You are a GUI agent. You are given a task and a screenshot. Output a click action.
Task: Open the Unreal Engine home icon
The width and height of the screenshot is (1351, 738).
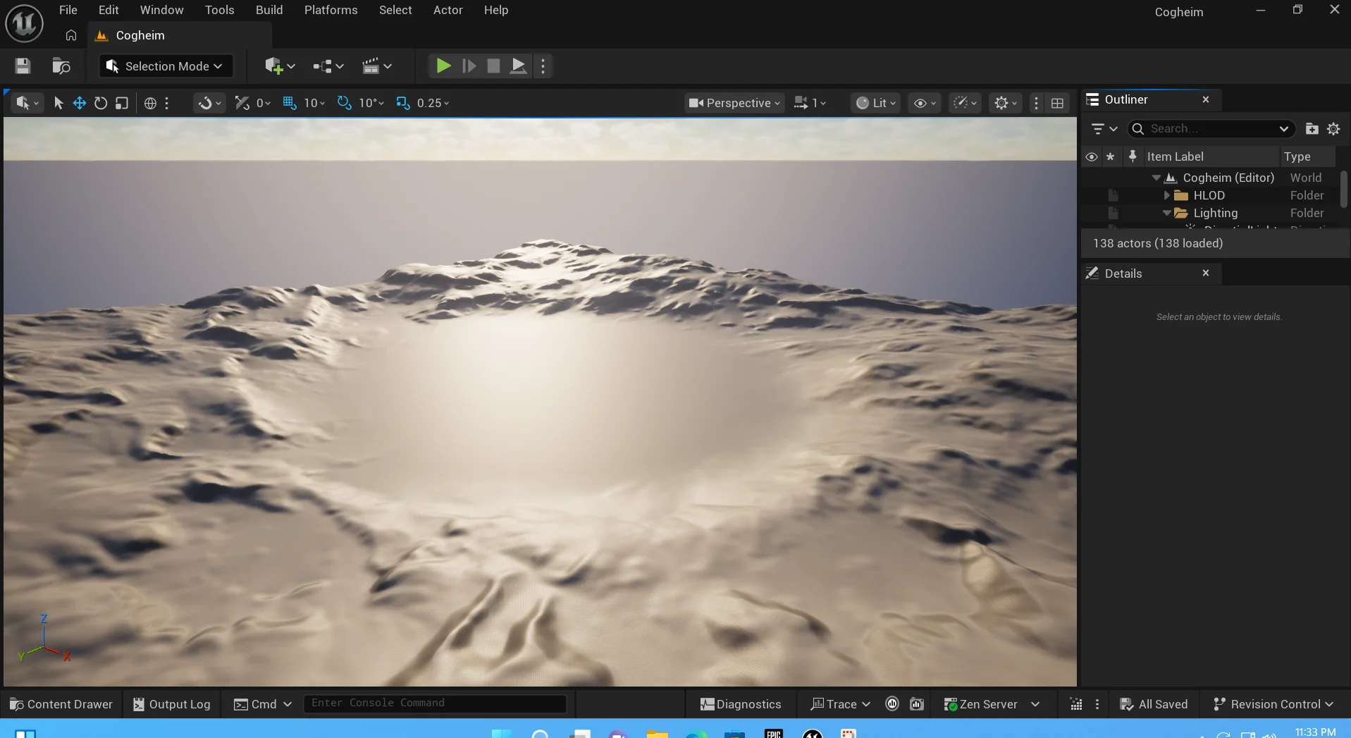(70, 35)
